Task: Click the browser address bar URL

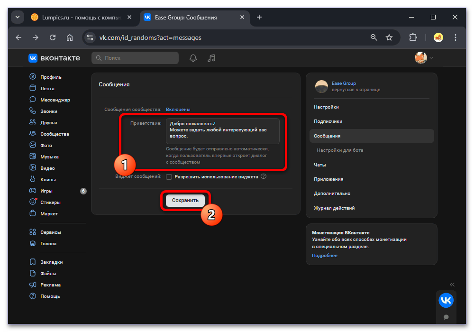Action: click(x=150, y=37)
